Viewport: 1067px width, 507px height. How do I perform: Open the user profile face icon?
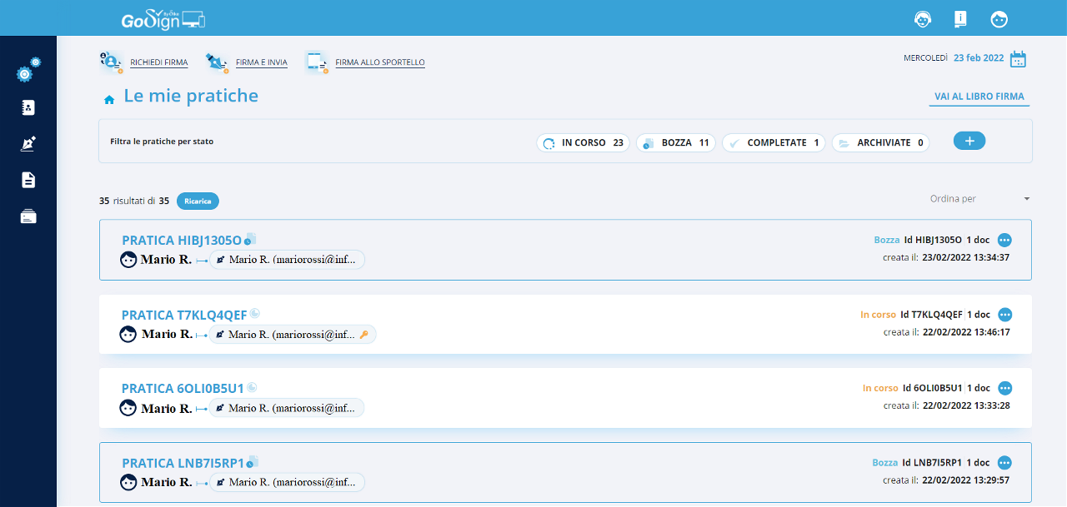tap(999, 18)
